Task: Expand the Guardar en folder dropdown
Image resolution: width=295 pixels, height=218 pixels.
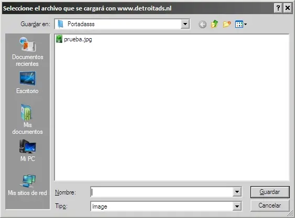Action: click(185, 24)
